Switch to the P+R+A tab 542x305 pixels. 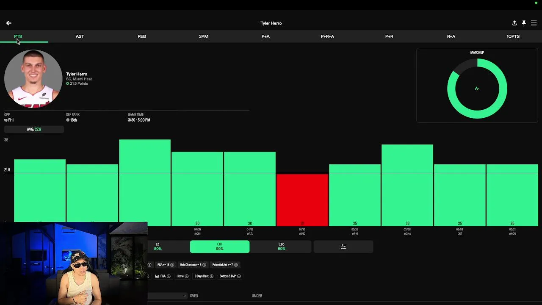coord(327,36)
